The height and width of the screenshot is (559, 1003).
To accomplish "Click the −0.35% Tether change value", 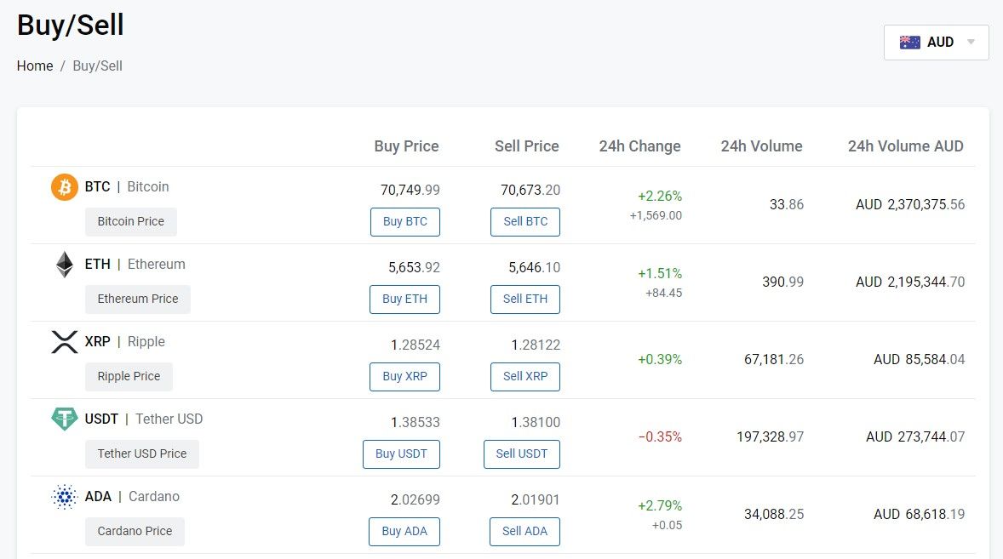I will [660, 437].
